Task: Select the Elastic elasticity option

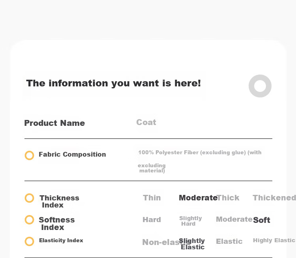Action: point(229,241)
